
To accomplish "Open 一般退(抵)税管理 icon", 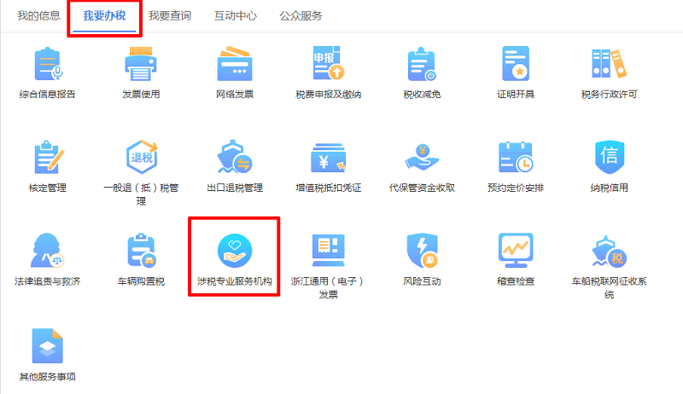I will tap(141, 159).
